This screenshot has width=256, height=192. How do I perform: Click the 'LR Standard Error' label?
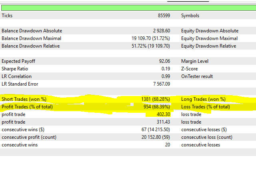(20, 84)
